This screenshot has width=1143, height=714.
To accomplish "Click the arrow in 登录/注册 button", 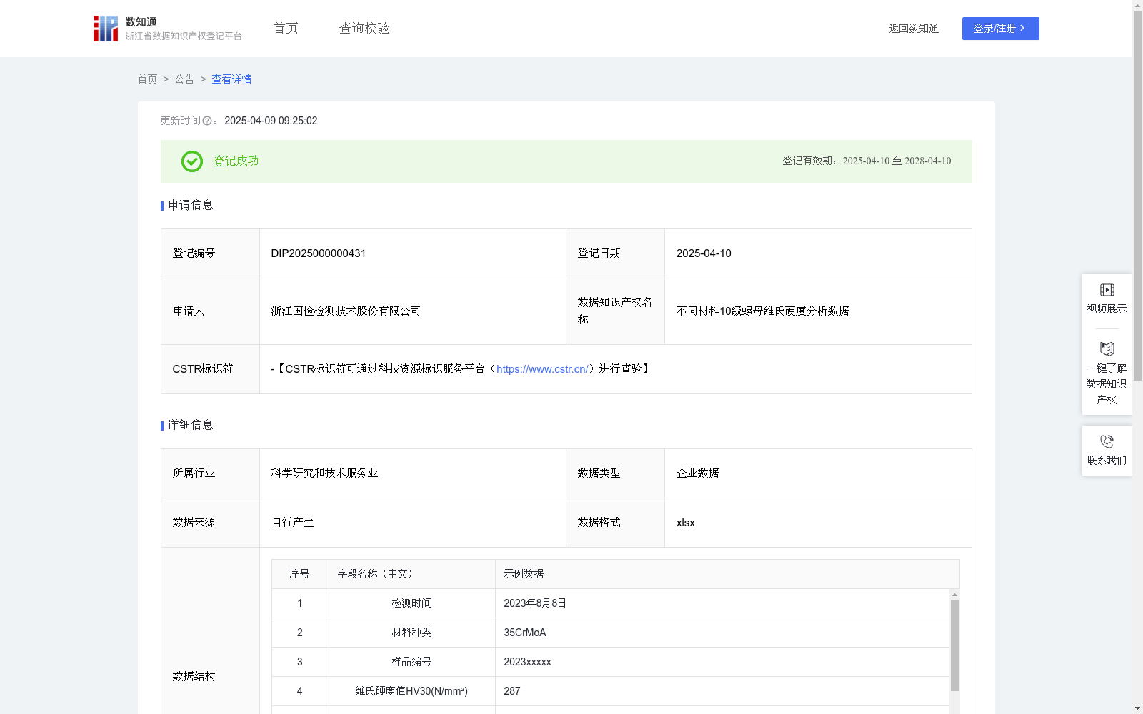I will tap(1022, 29).
